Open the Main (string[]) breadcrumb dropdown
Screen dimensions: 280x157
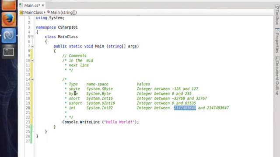(x=62, y=13)
